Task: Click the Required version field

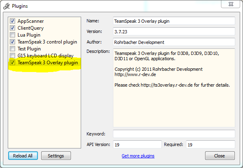Action: coord(210,144)
